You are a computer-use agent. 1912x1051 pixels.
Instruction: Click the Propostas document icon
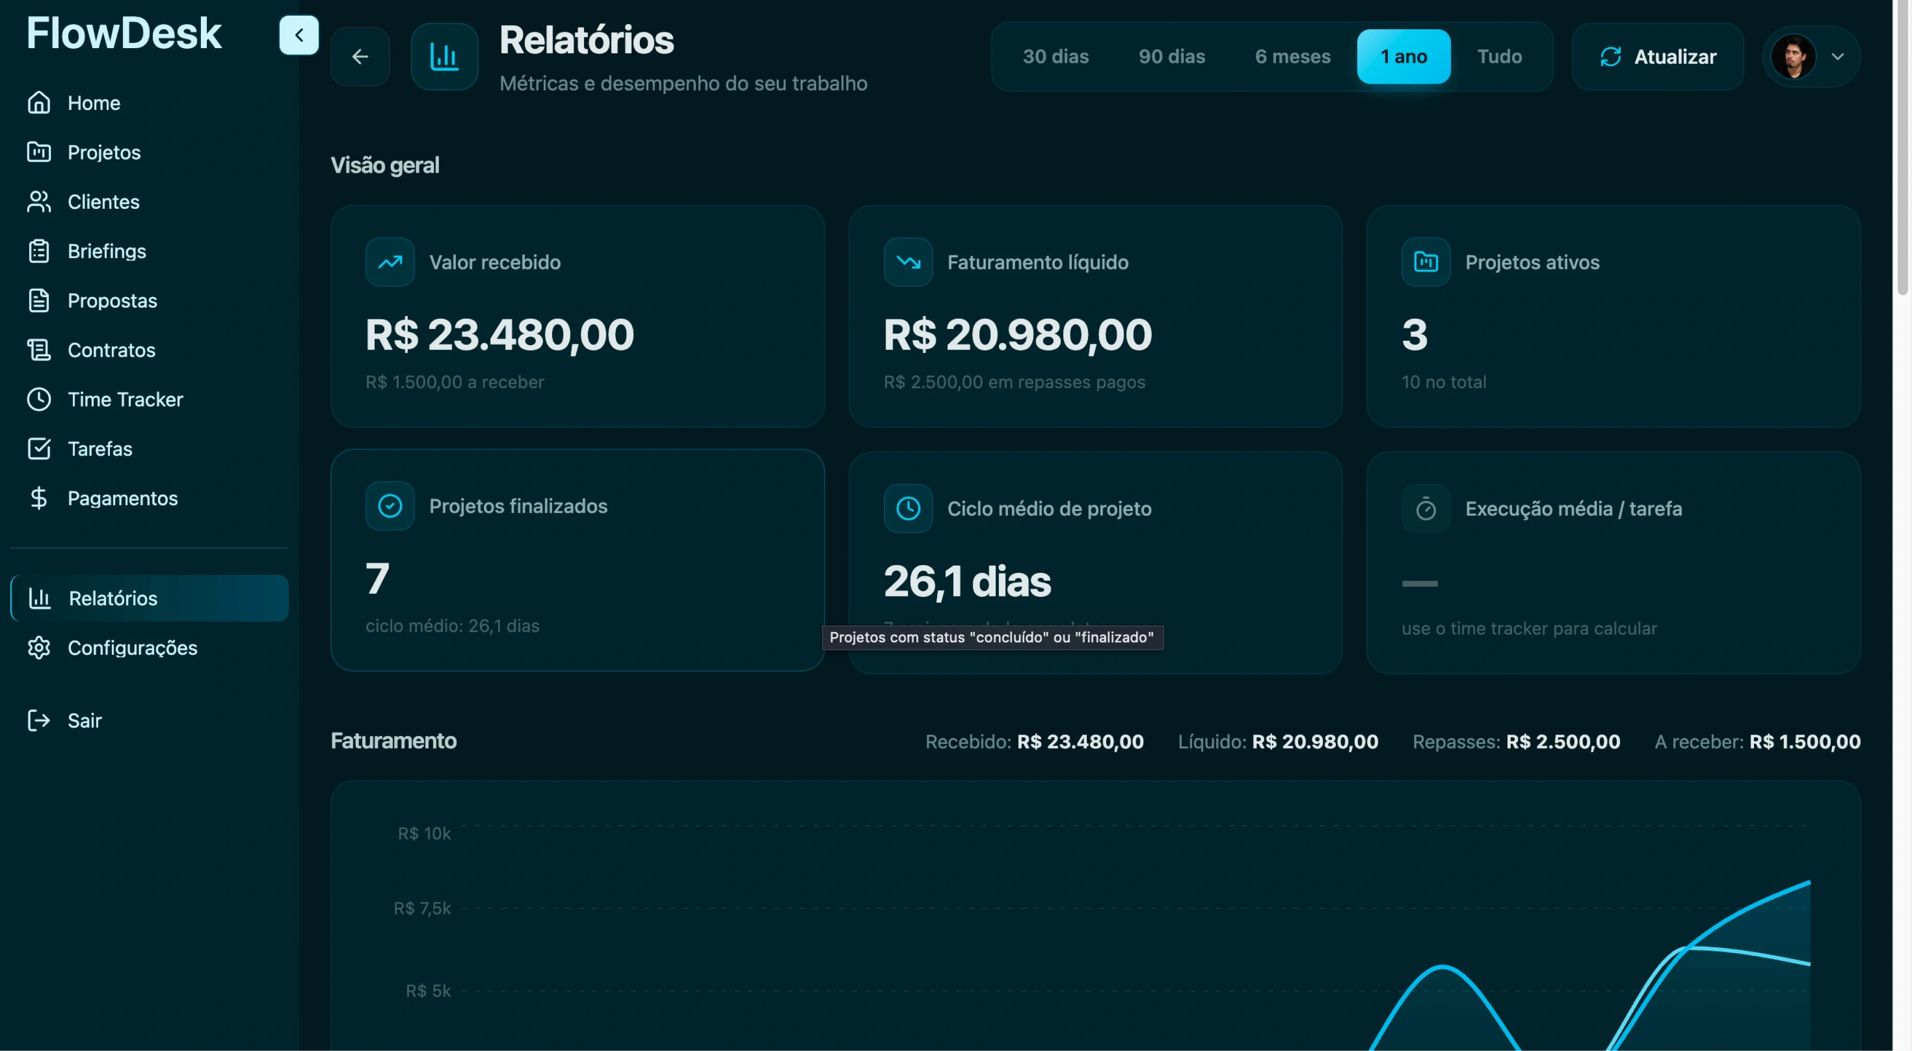(x=39, y=300)
